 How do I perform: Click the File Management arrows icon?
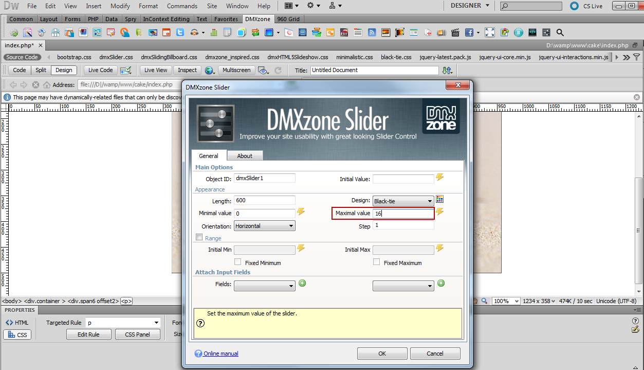click(x=447, y=70)
